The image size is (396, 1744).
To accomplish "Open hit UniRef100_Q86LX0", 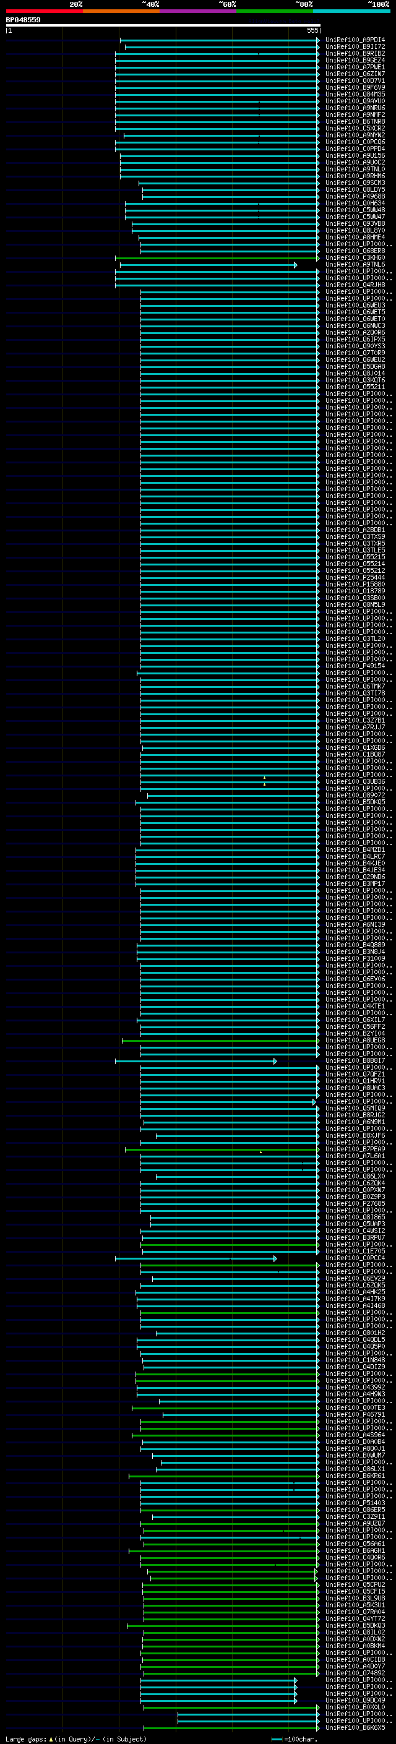I will [355, 1177].
